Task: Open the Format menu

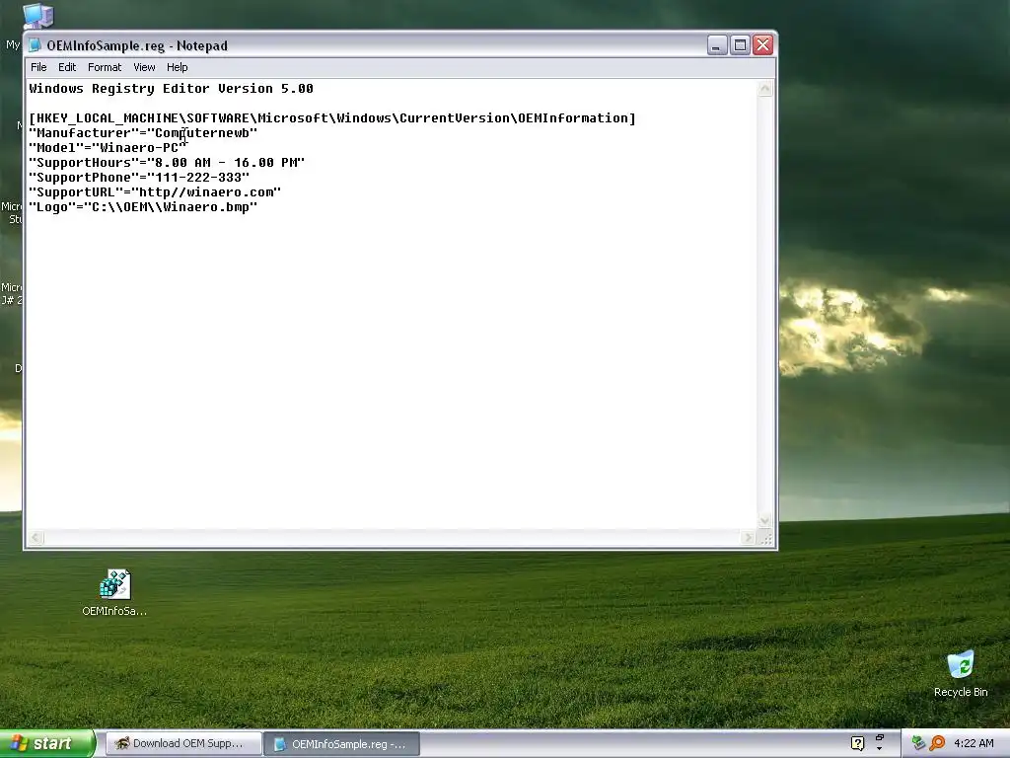Action: 105,67
